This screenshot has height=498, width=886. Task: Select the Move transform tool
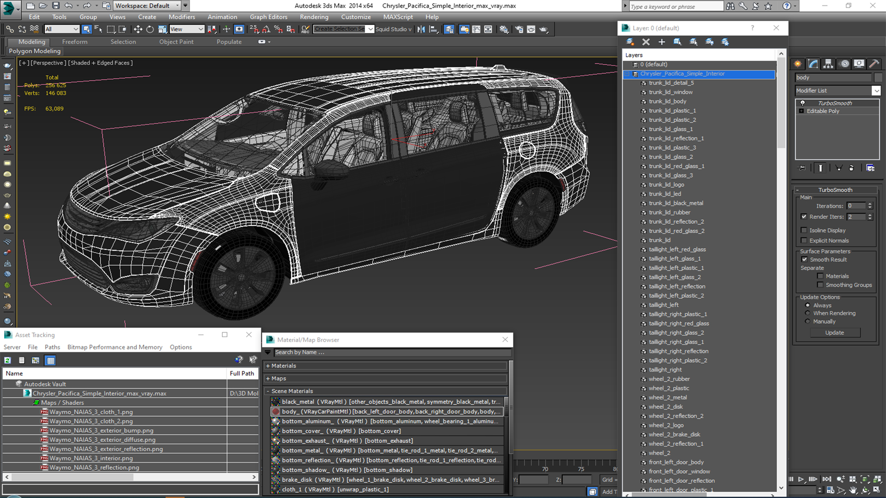pos(138,29)
